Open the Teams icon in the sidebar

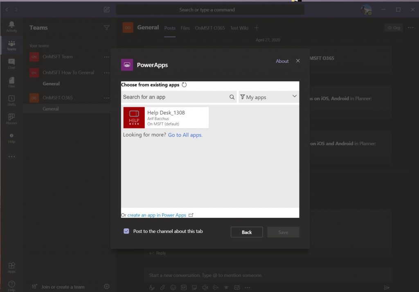click(x=11, y=45)
